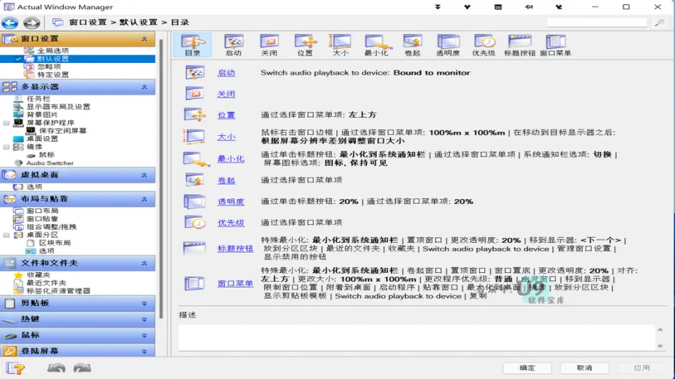This screenshot has height=379, width=675.
Task: Select 收藏夹 in the tree
Action: [x=38, y=275]
